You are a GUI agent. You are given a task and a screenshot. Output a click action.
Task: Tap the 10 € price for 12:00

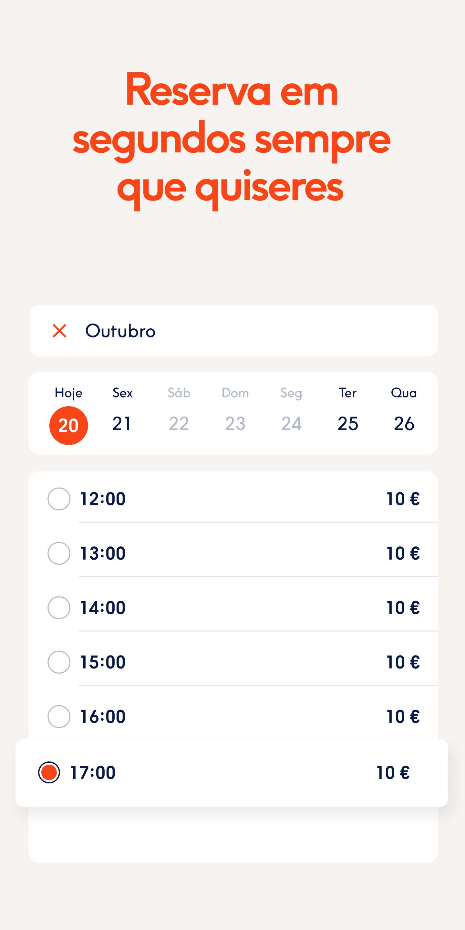coord(403,499)
